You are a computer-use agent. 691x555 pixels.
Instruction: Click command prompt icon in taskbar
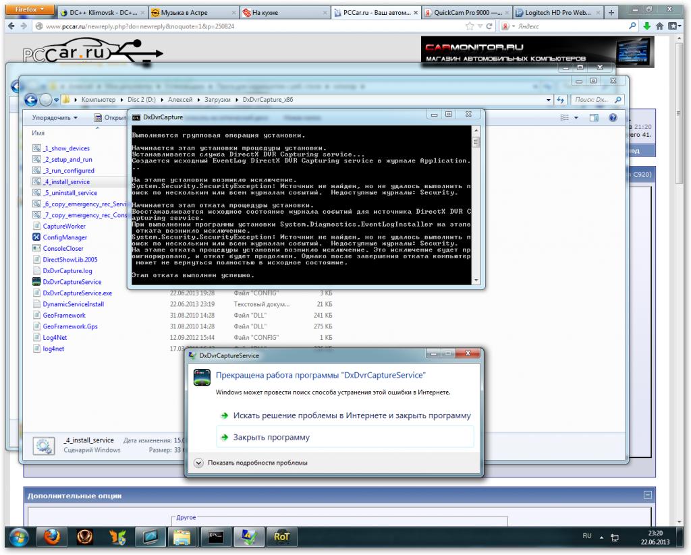[x=217, y=537]
